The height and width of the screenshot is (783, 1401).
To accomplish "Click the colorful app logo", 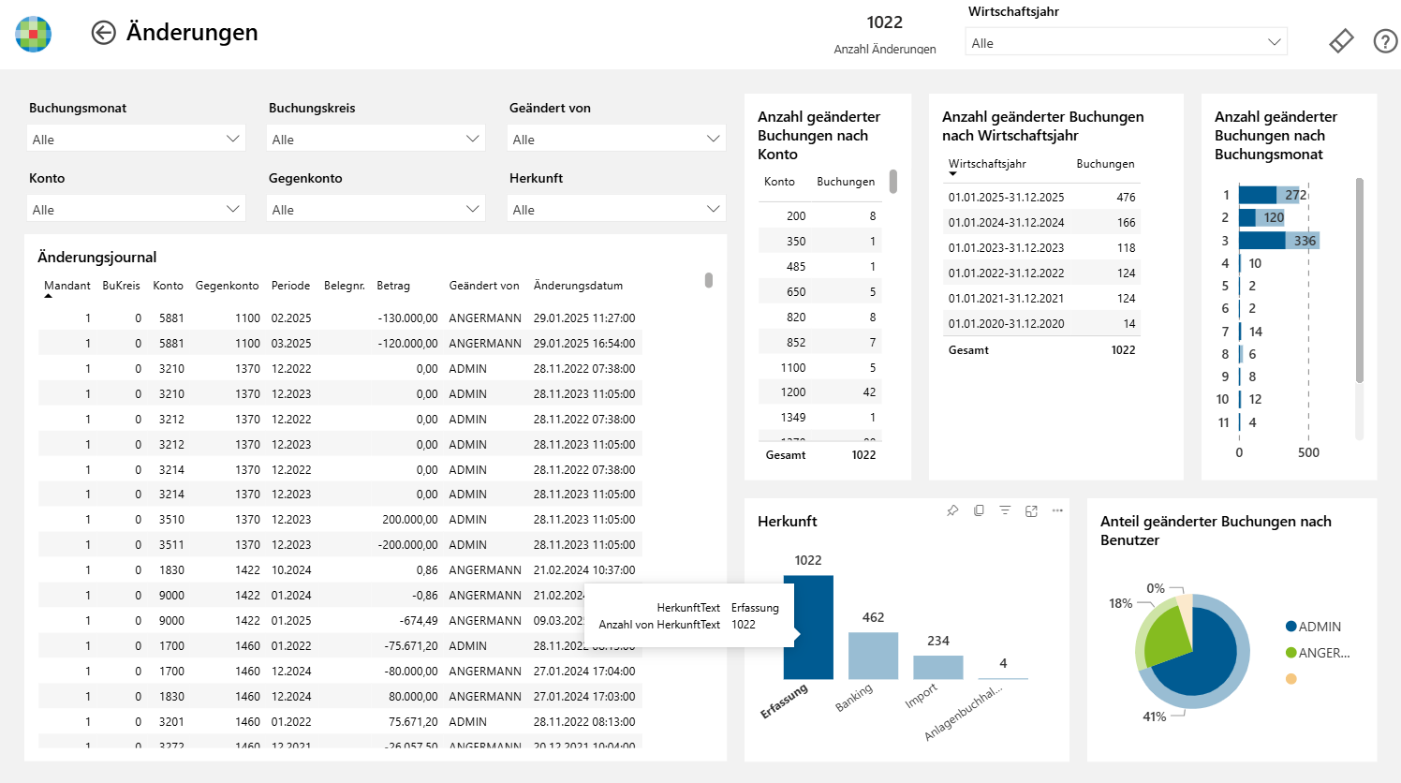I will pyautogui.click(x=34, y=34).
